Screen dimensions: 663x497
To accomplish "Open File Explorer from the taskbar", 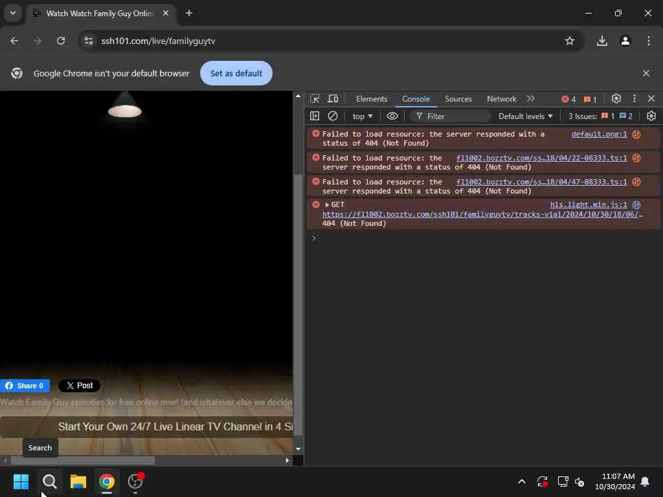I will click(78, 481).
